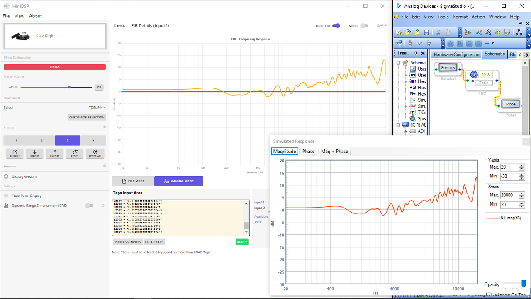Click the FIR1 block round arrows icon
This screenshot has width=531, height=299.
point(473,75)
